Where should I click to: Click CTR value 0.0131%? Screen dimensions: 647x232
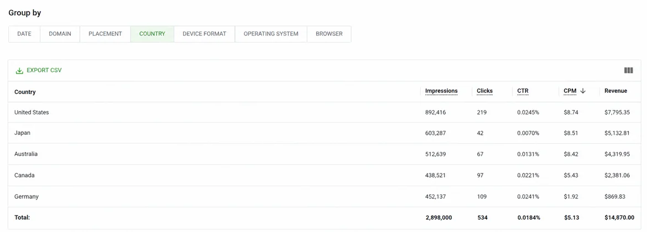pos(528,154)
